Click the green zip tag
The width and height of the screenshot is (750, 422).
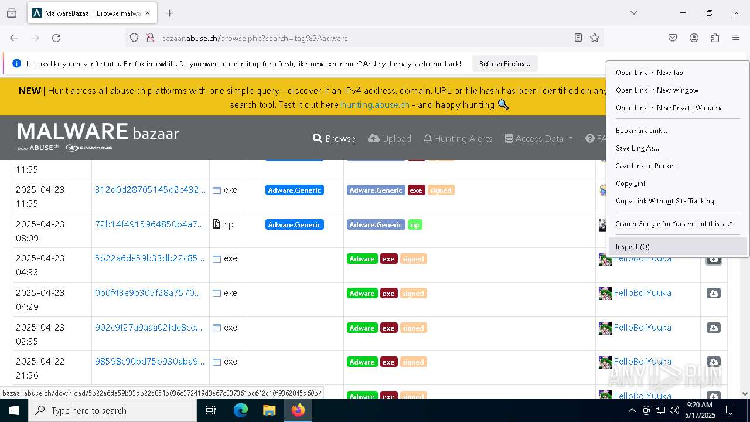(415, 225)
